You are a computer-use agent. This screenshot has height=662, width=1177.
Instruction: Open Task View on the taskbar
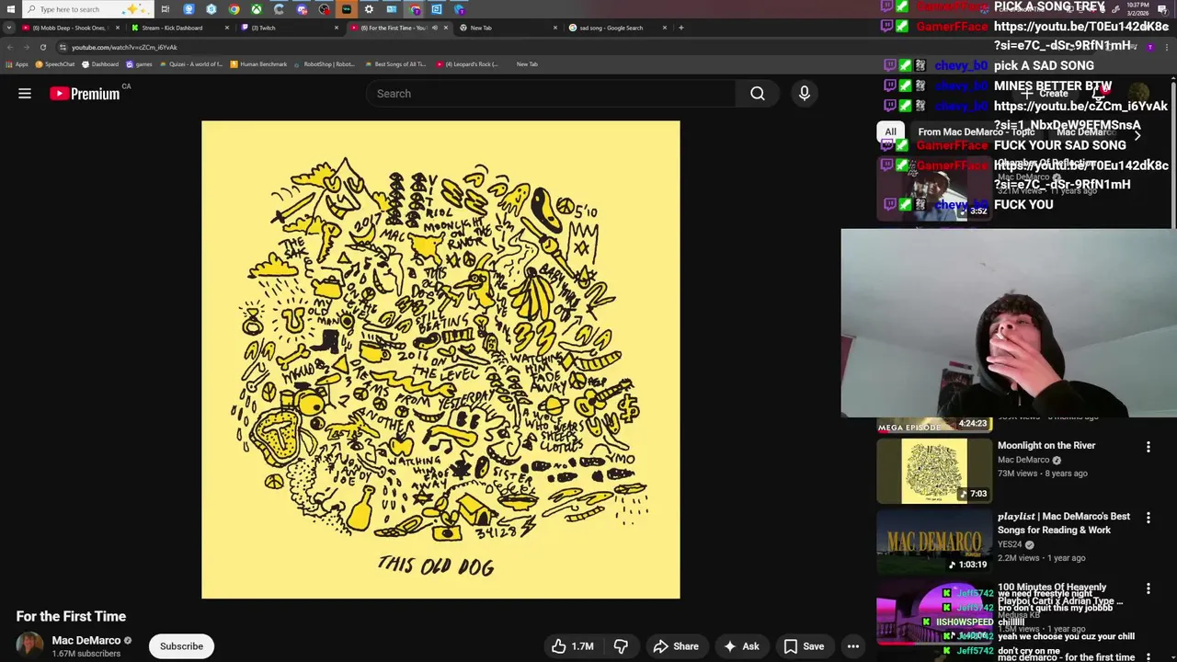pos(166,9)
